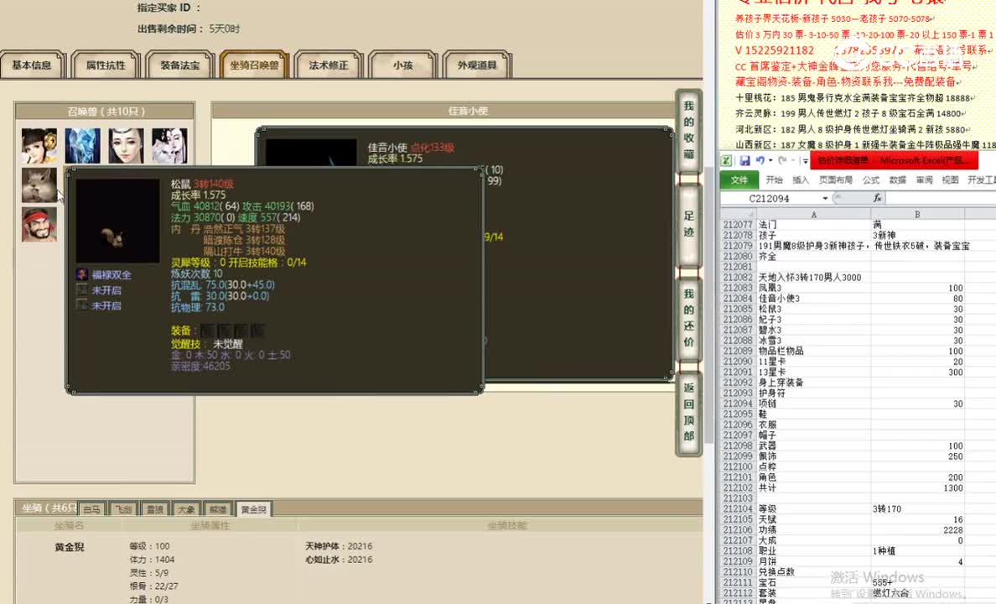The image size is (996, 604).
Task: Click the squirrel image in the tooltip
Action: tap(117, 221)
